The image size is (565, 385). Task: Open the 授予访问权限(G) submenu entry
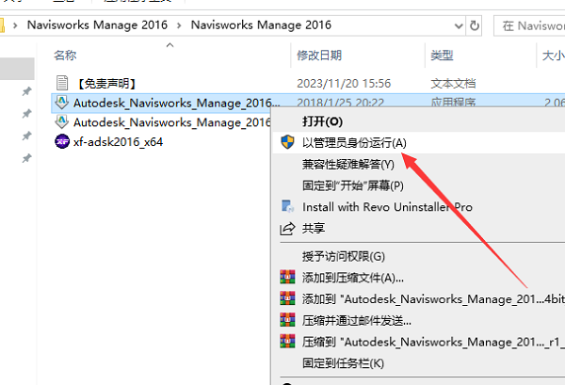click(x=344, y=256)
